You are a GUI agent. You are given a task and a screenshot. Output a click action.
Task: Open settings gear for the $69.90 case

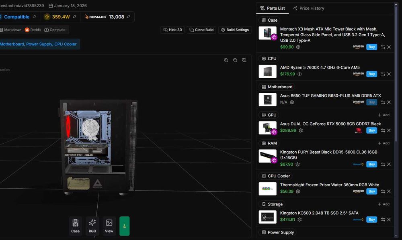click(x=298, y=47)
